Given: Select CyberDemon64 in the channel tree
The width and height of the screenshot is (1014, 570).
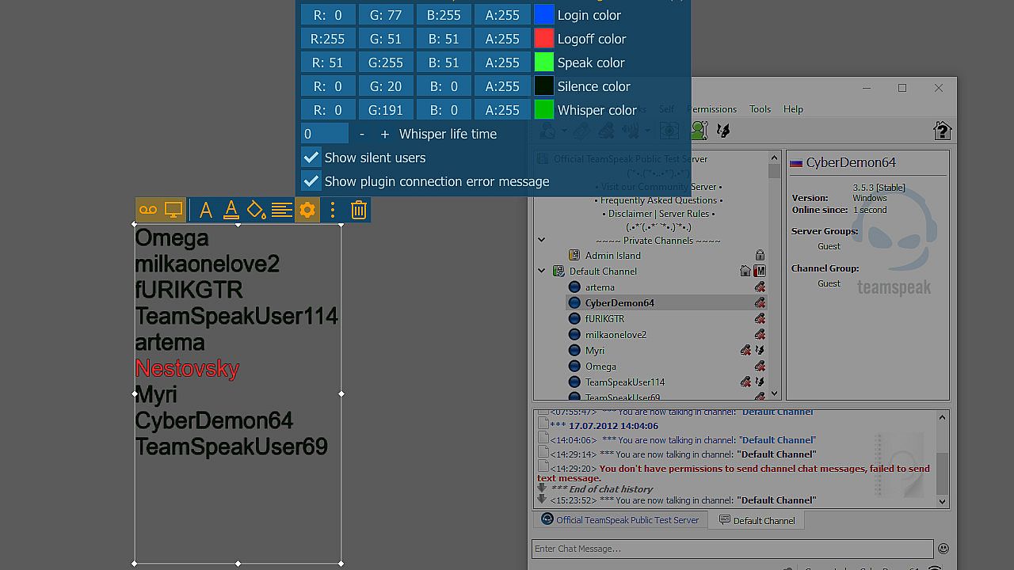Looking at the screenshot, I should 619,302.
